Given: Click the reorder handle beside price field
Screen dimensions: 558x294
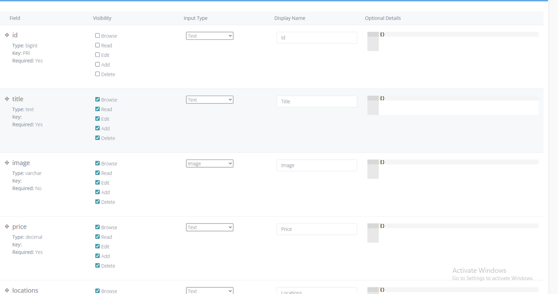Looking at the screenshot, I should (7, 227).
